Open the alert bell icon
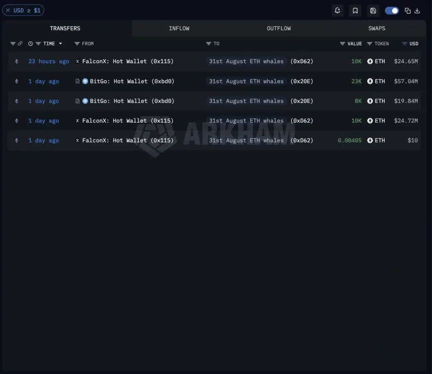Image resolution: width=432 pixels, height=374 pixels. click(x=337, y=11)
